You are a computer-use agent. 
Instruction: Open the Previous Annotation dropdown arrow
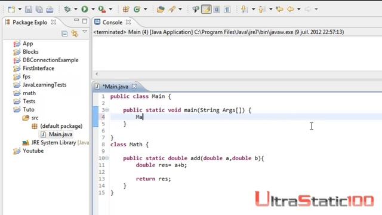click(x=270, y=10)
